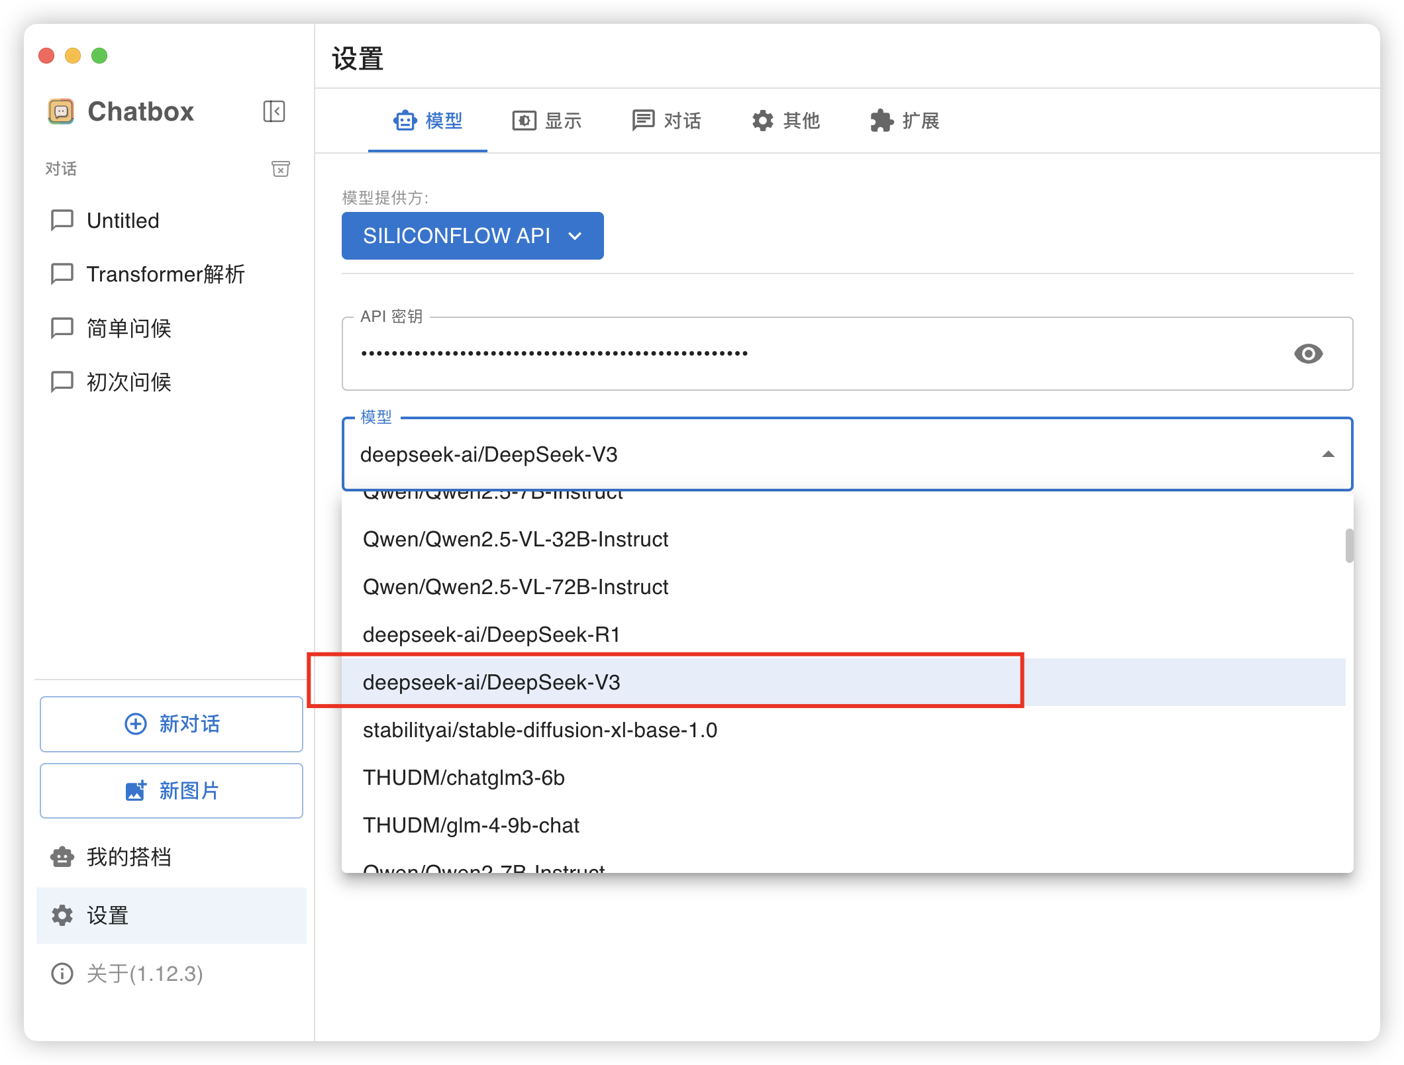The height and width of the screenshot is (1065, 1404).
Task: Click the info icon beside 关于(1.12.3)
Action: click(62, 974)
